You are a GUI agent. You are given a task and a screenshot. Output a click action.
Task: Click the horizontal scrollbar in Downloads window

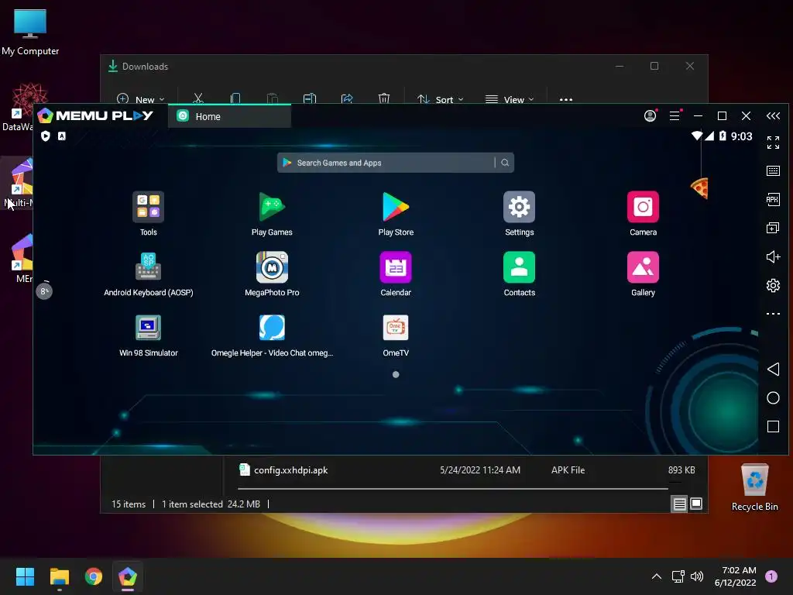pyautogui.click(x=452, y=489)
